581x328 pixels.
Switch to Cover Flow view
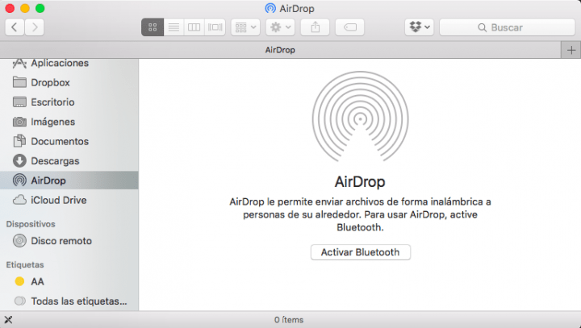point(215,27)
